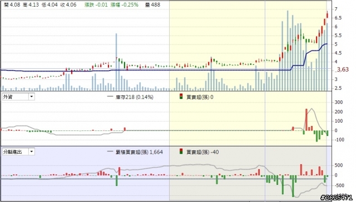Click the 6.5 price axis label
356x202 pixels.
(x=338, y=18)
